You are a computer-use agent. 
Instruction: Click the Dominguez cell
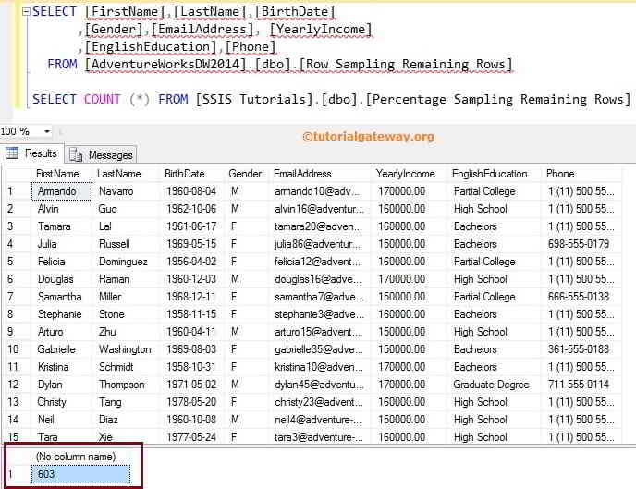click(126, 262)
